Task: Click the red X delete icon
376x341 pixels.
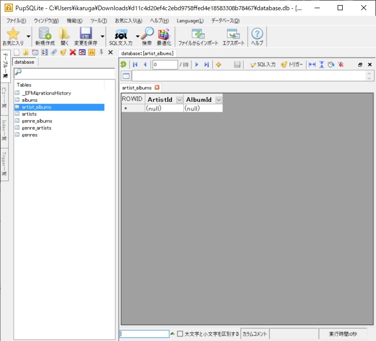Action: [73, 52]
